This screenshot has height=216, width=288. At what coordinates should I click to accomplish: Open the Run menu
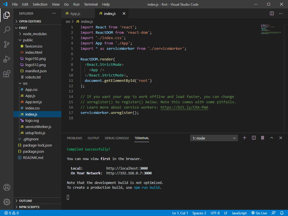[x=76, y=4]
